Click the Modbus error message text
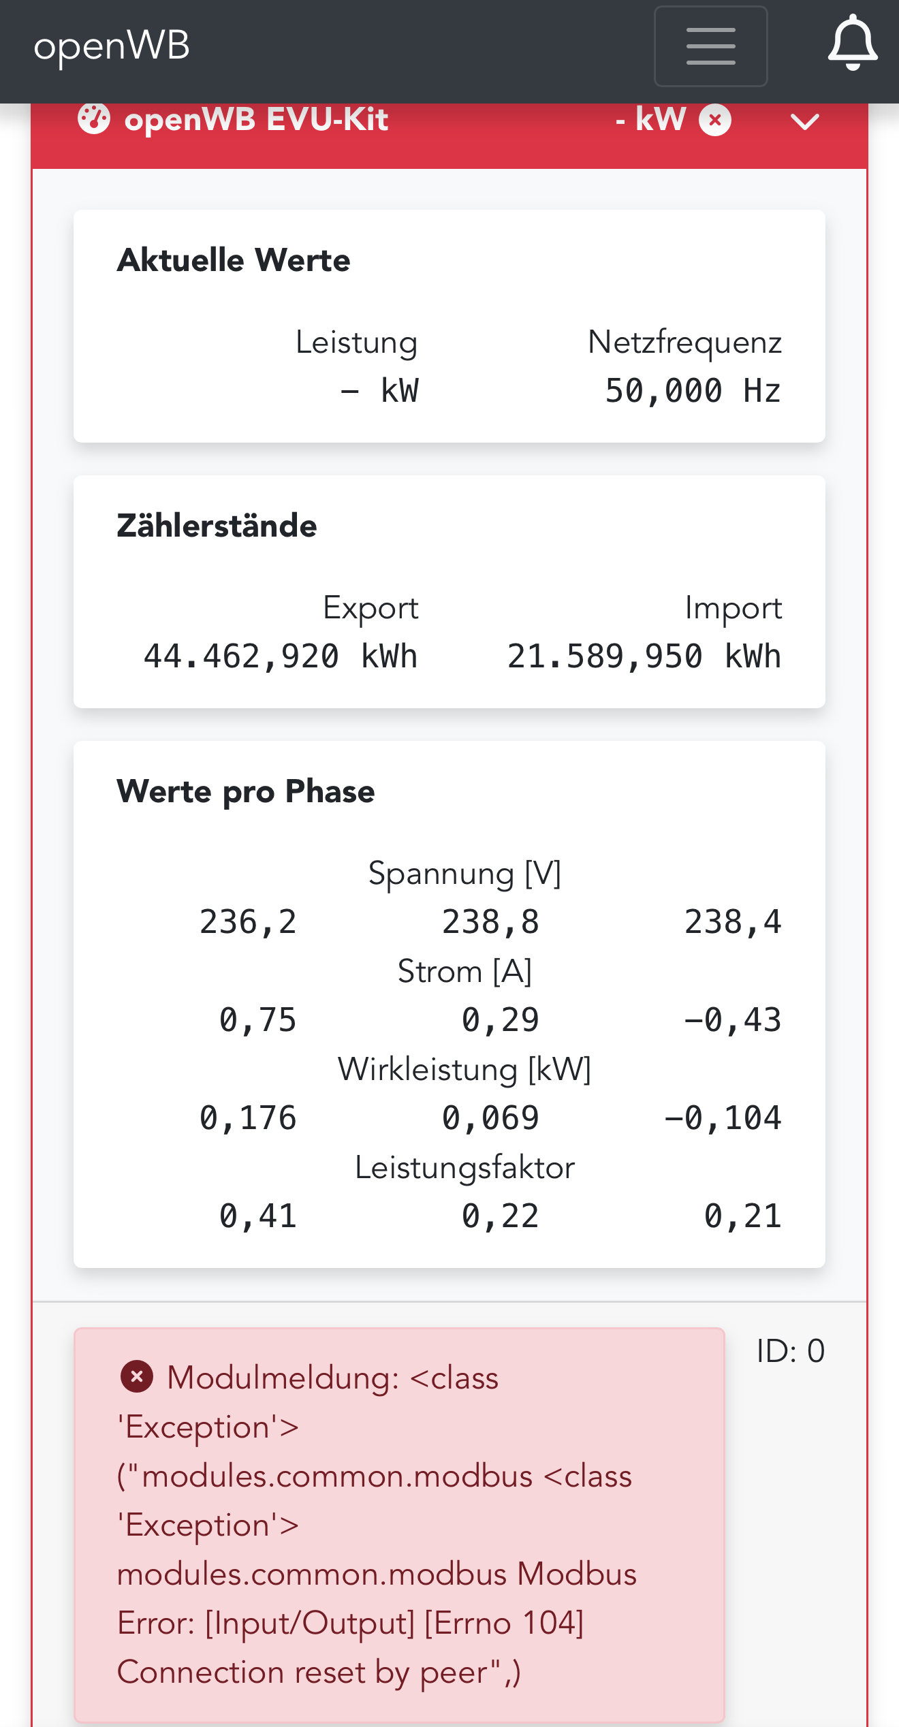Screen dimensions: 899x1727 377,1525
